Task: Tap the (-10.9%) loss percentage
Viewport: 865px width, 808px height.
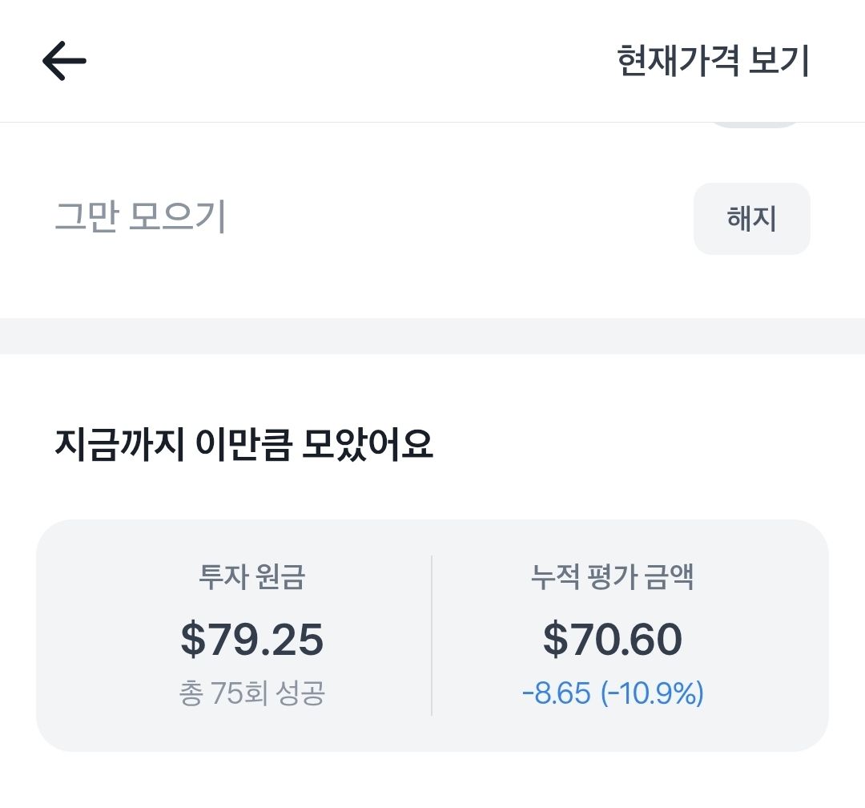Action: click(x=653, y=693)
